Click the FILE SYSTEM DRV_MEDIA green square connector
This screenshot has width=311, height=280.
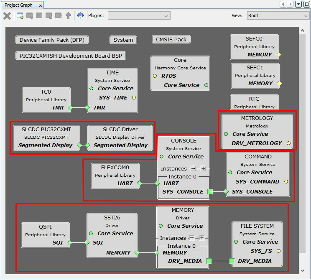pyautogui.click(x=232, y=261)
